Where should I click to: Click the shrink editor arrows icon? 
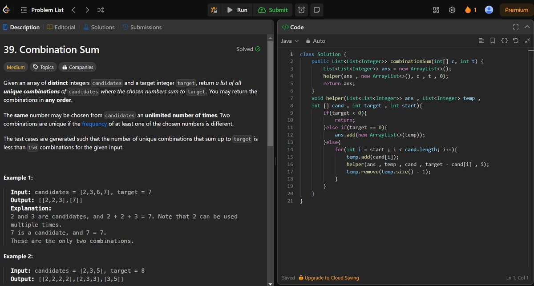527,41
